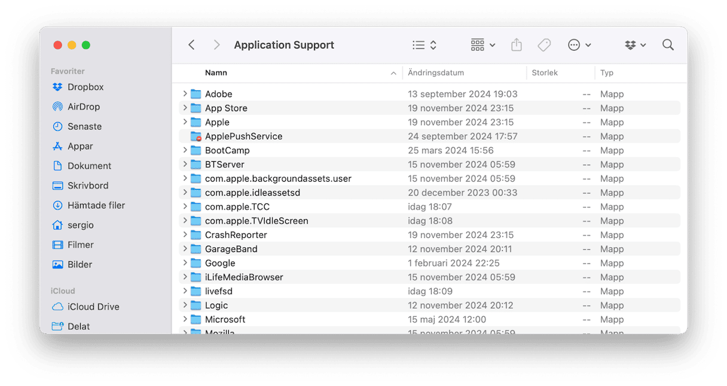
Task: Open the Dropbox toolbar menu
Action: tap(635, 45)
